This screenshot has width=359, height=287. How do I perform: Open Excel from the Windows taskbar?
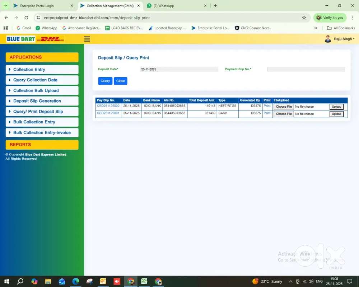coord(144,282)
